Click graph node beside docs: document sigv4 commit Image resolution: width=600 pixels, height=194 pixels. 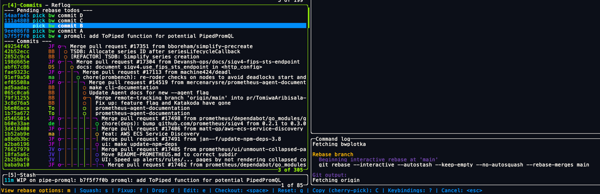[x=72, y=67]
